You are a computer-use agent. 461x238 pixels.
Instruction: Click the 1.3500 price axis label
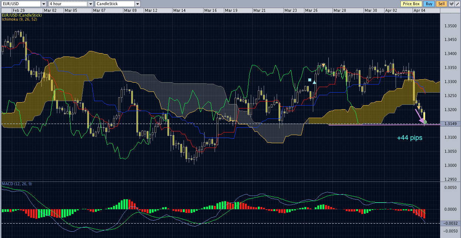click(x=450, y=26)
